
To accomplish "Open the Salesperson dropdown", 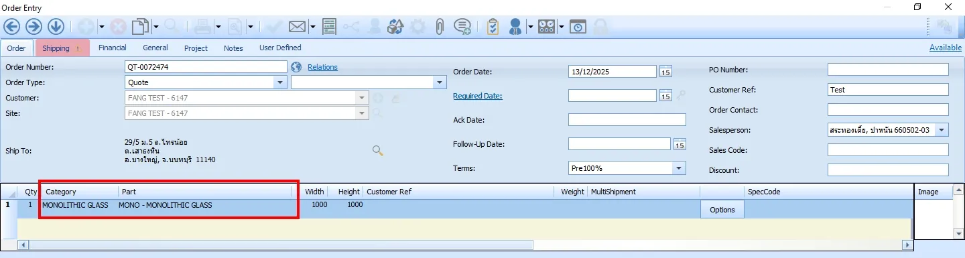I will pos(942,130).
